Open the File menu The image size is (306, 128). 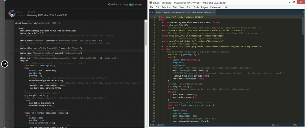point(152,7)
